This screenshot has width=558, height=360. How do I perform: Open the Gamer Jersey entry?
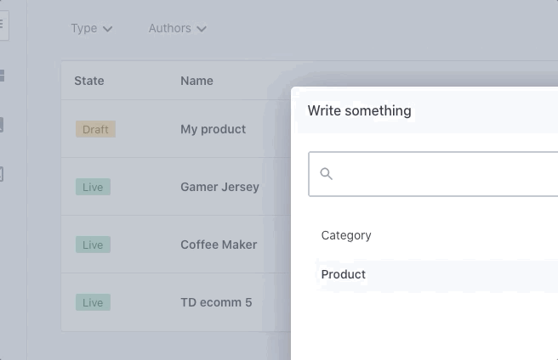[219, 187]
